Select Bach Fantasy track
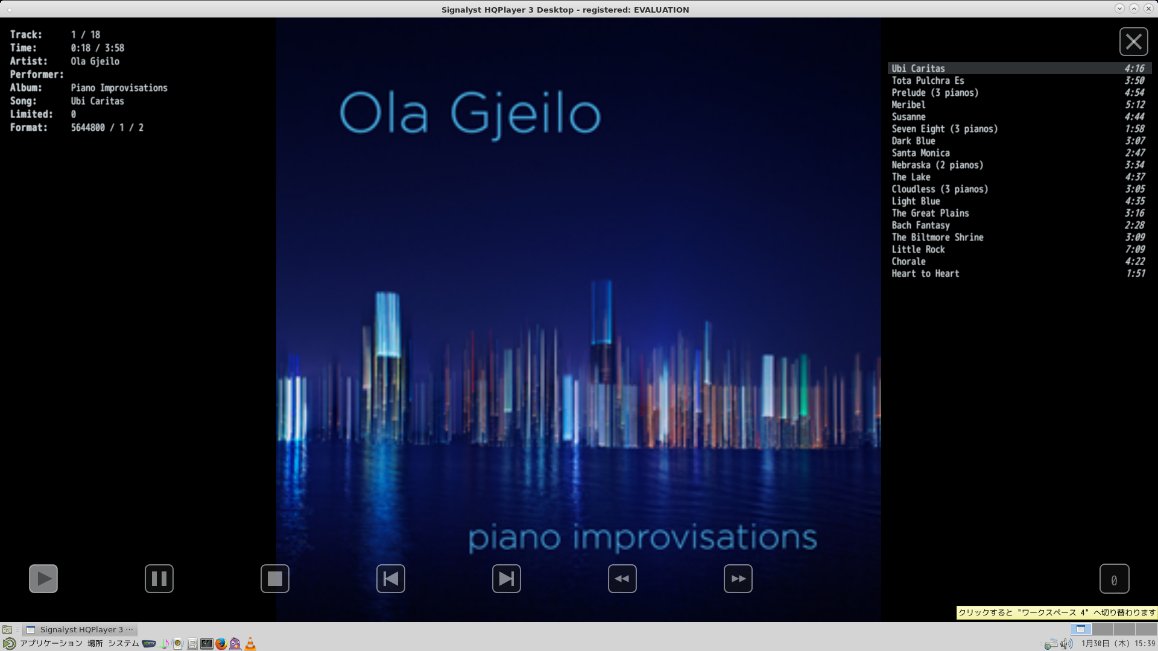 (x=1019, y=225)
